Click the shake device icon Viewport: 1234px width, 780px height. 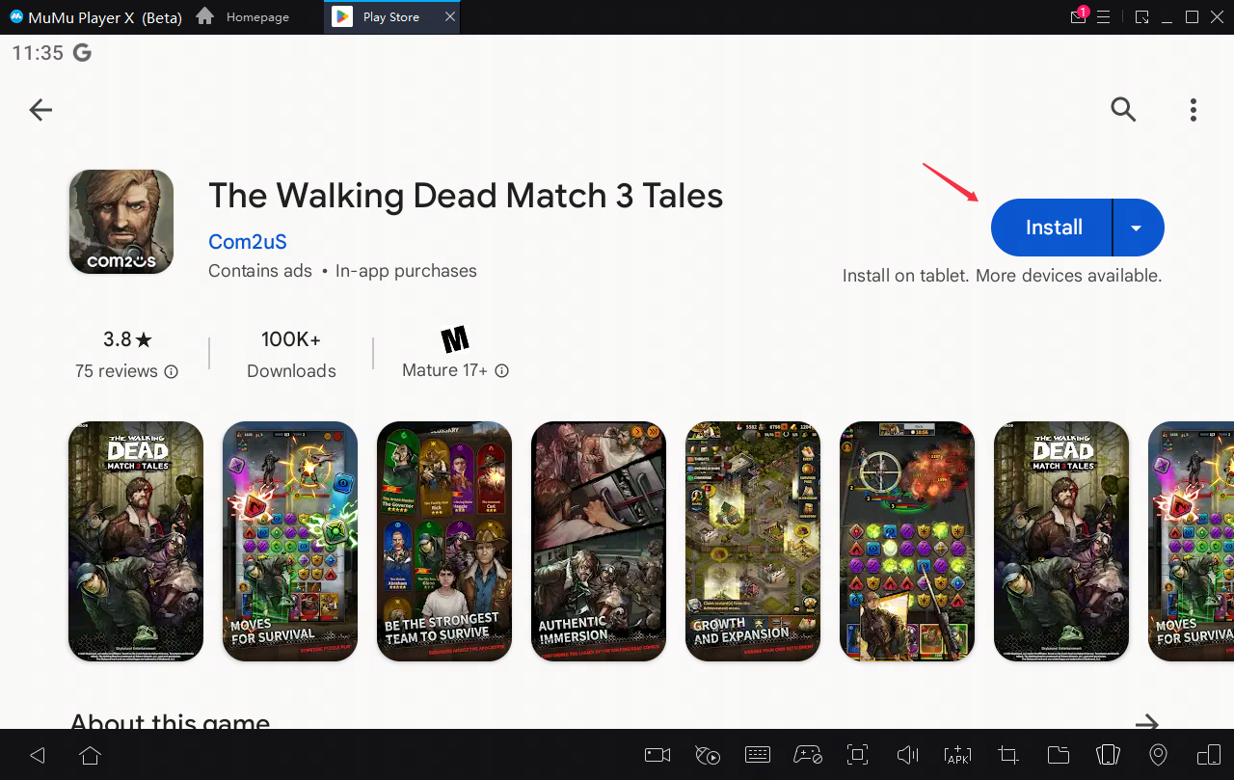[x=1109, y=755]
